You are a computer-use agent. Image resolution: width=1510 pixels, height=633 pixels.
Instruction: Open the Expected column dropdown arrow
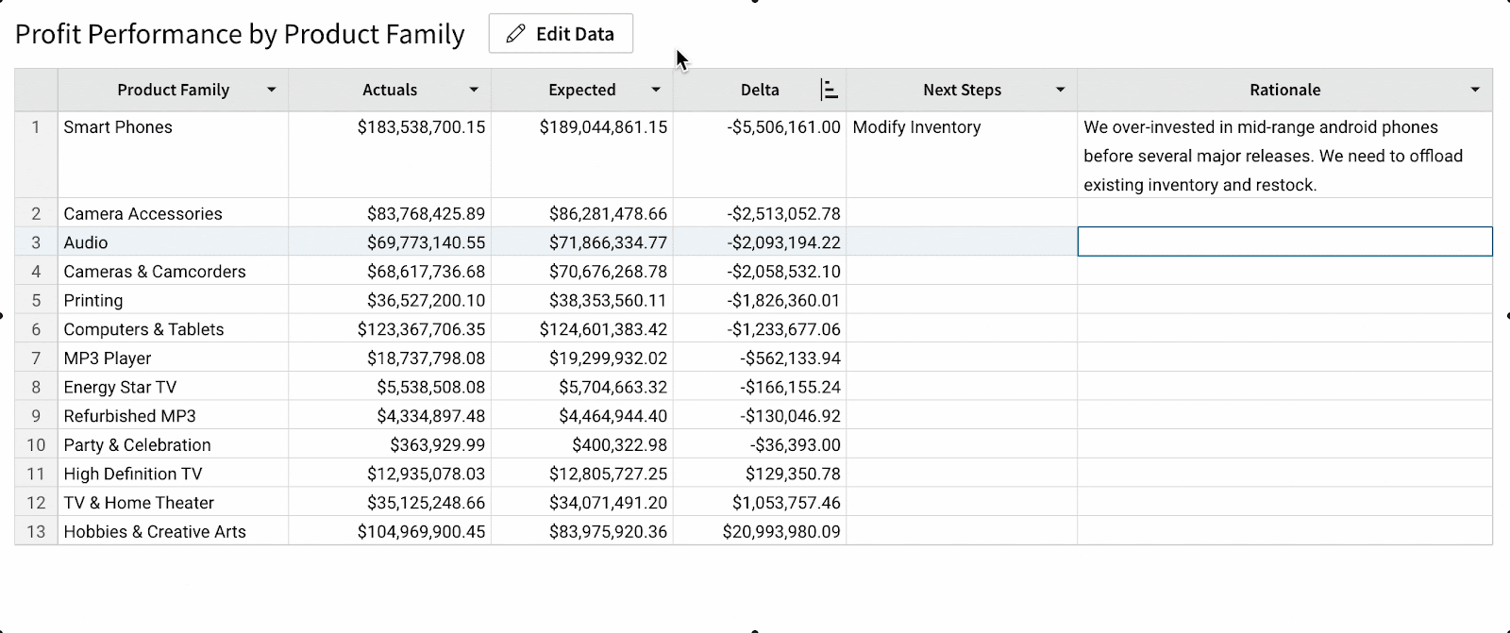(656, 90)
